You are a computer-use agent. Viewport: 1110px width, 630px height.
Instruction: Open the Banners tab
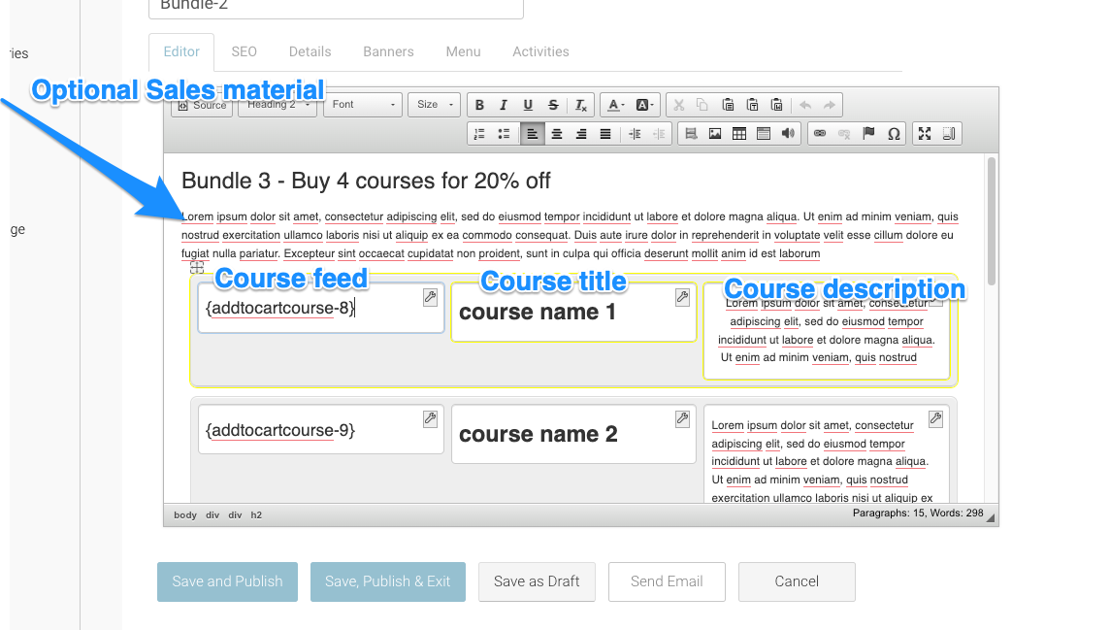pyautogui.click(x=388, y=51)
